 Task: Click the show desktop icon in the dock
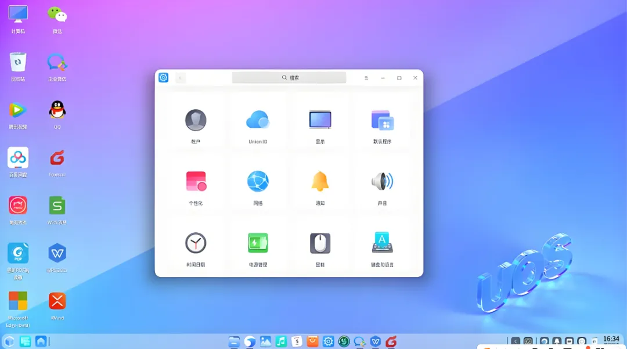point(41,341)
